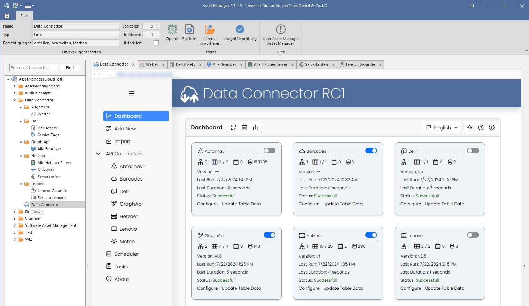Enable the Lenovo connector toggle
Viewport: 529px width, 306px height.
pos(473,235)
